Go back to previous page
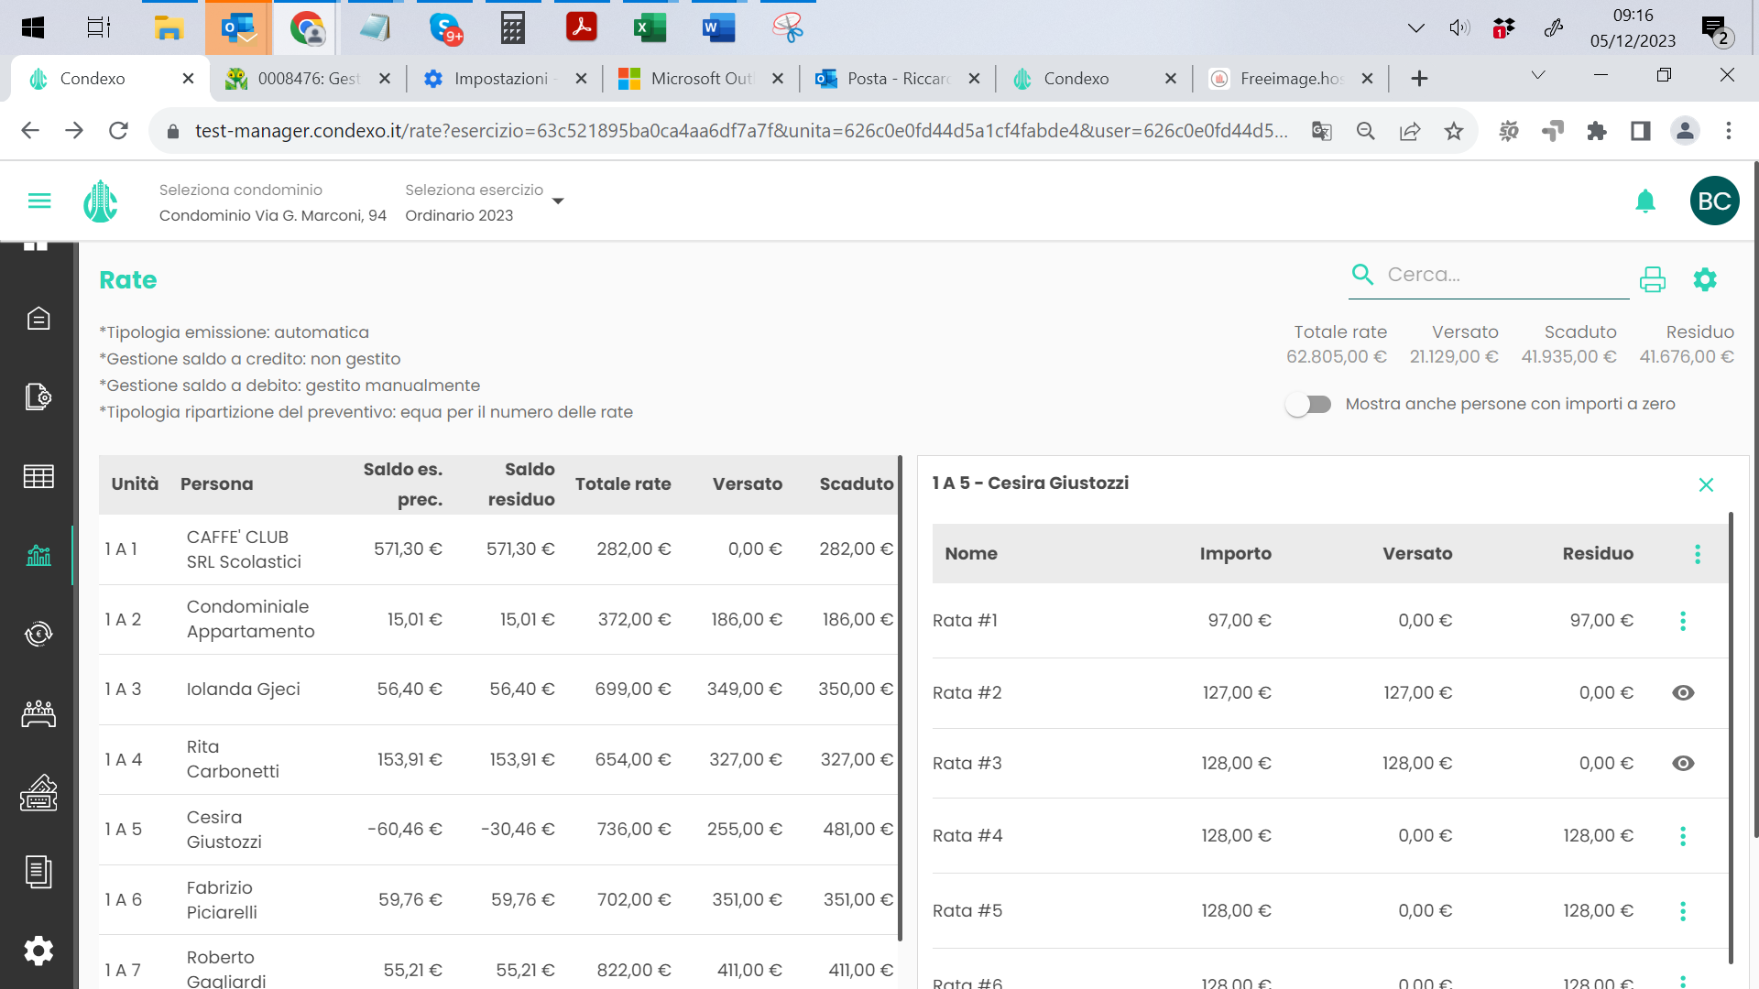1759x989 pixels. (30, 131)
